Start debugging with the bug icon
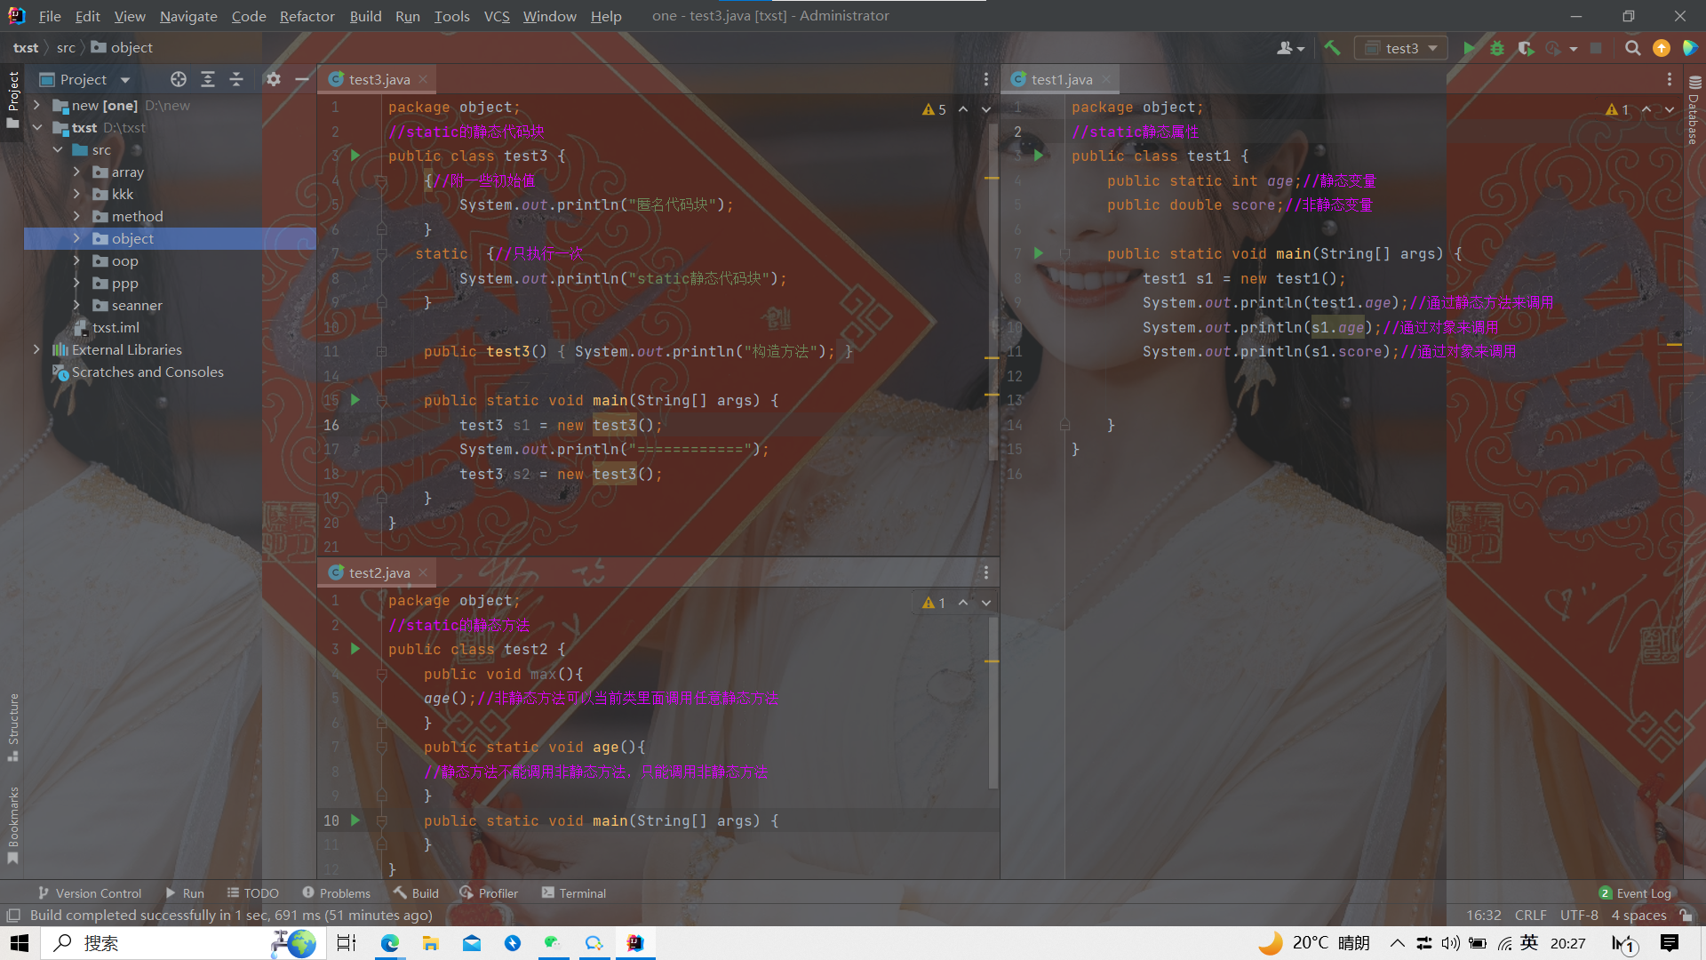Screen dimensions: 1706x960 click(1497, 48)
